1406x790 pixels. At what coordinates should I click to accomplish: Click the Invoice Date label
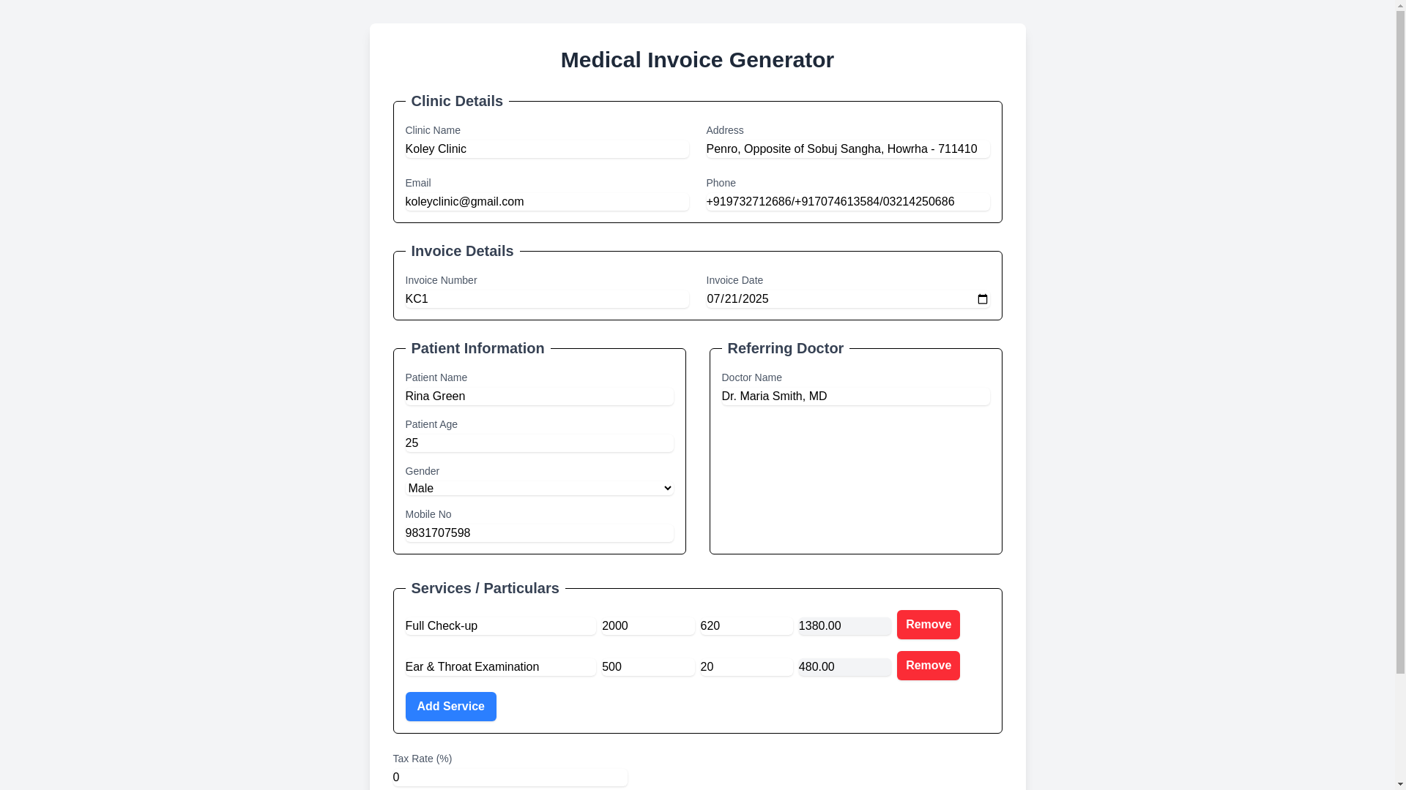pos(734,280)
